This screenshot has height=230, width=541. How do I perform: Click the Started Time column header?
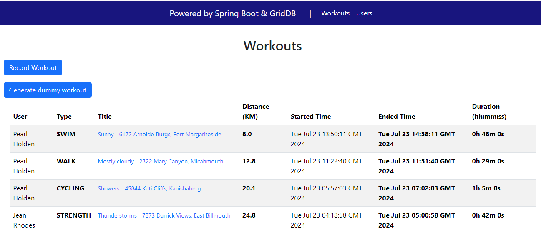310,117
